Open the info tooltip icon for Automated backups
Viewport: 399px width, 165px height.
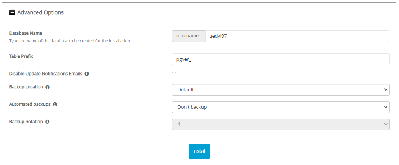(x=55, y=104)
